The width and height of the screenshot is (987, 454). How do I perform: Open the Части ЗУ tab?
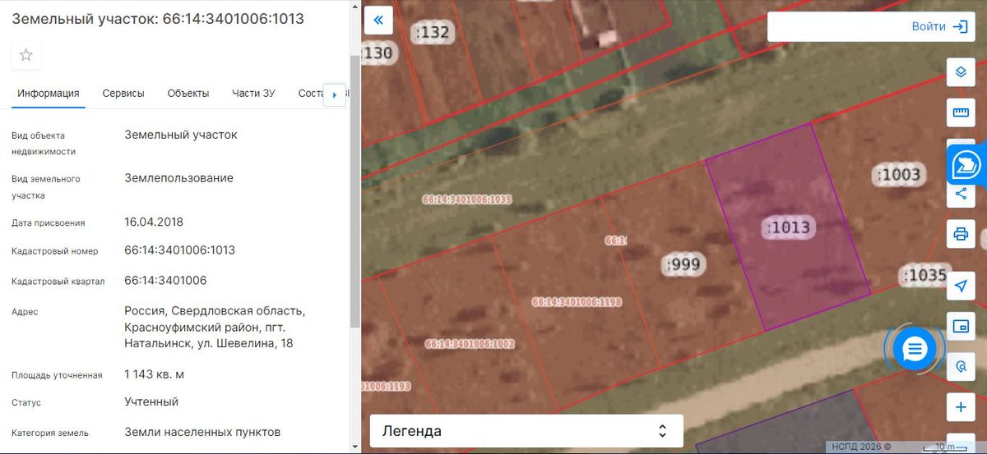click(253, 94)
